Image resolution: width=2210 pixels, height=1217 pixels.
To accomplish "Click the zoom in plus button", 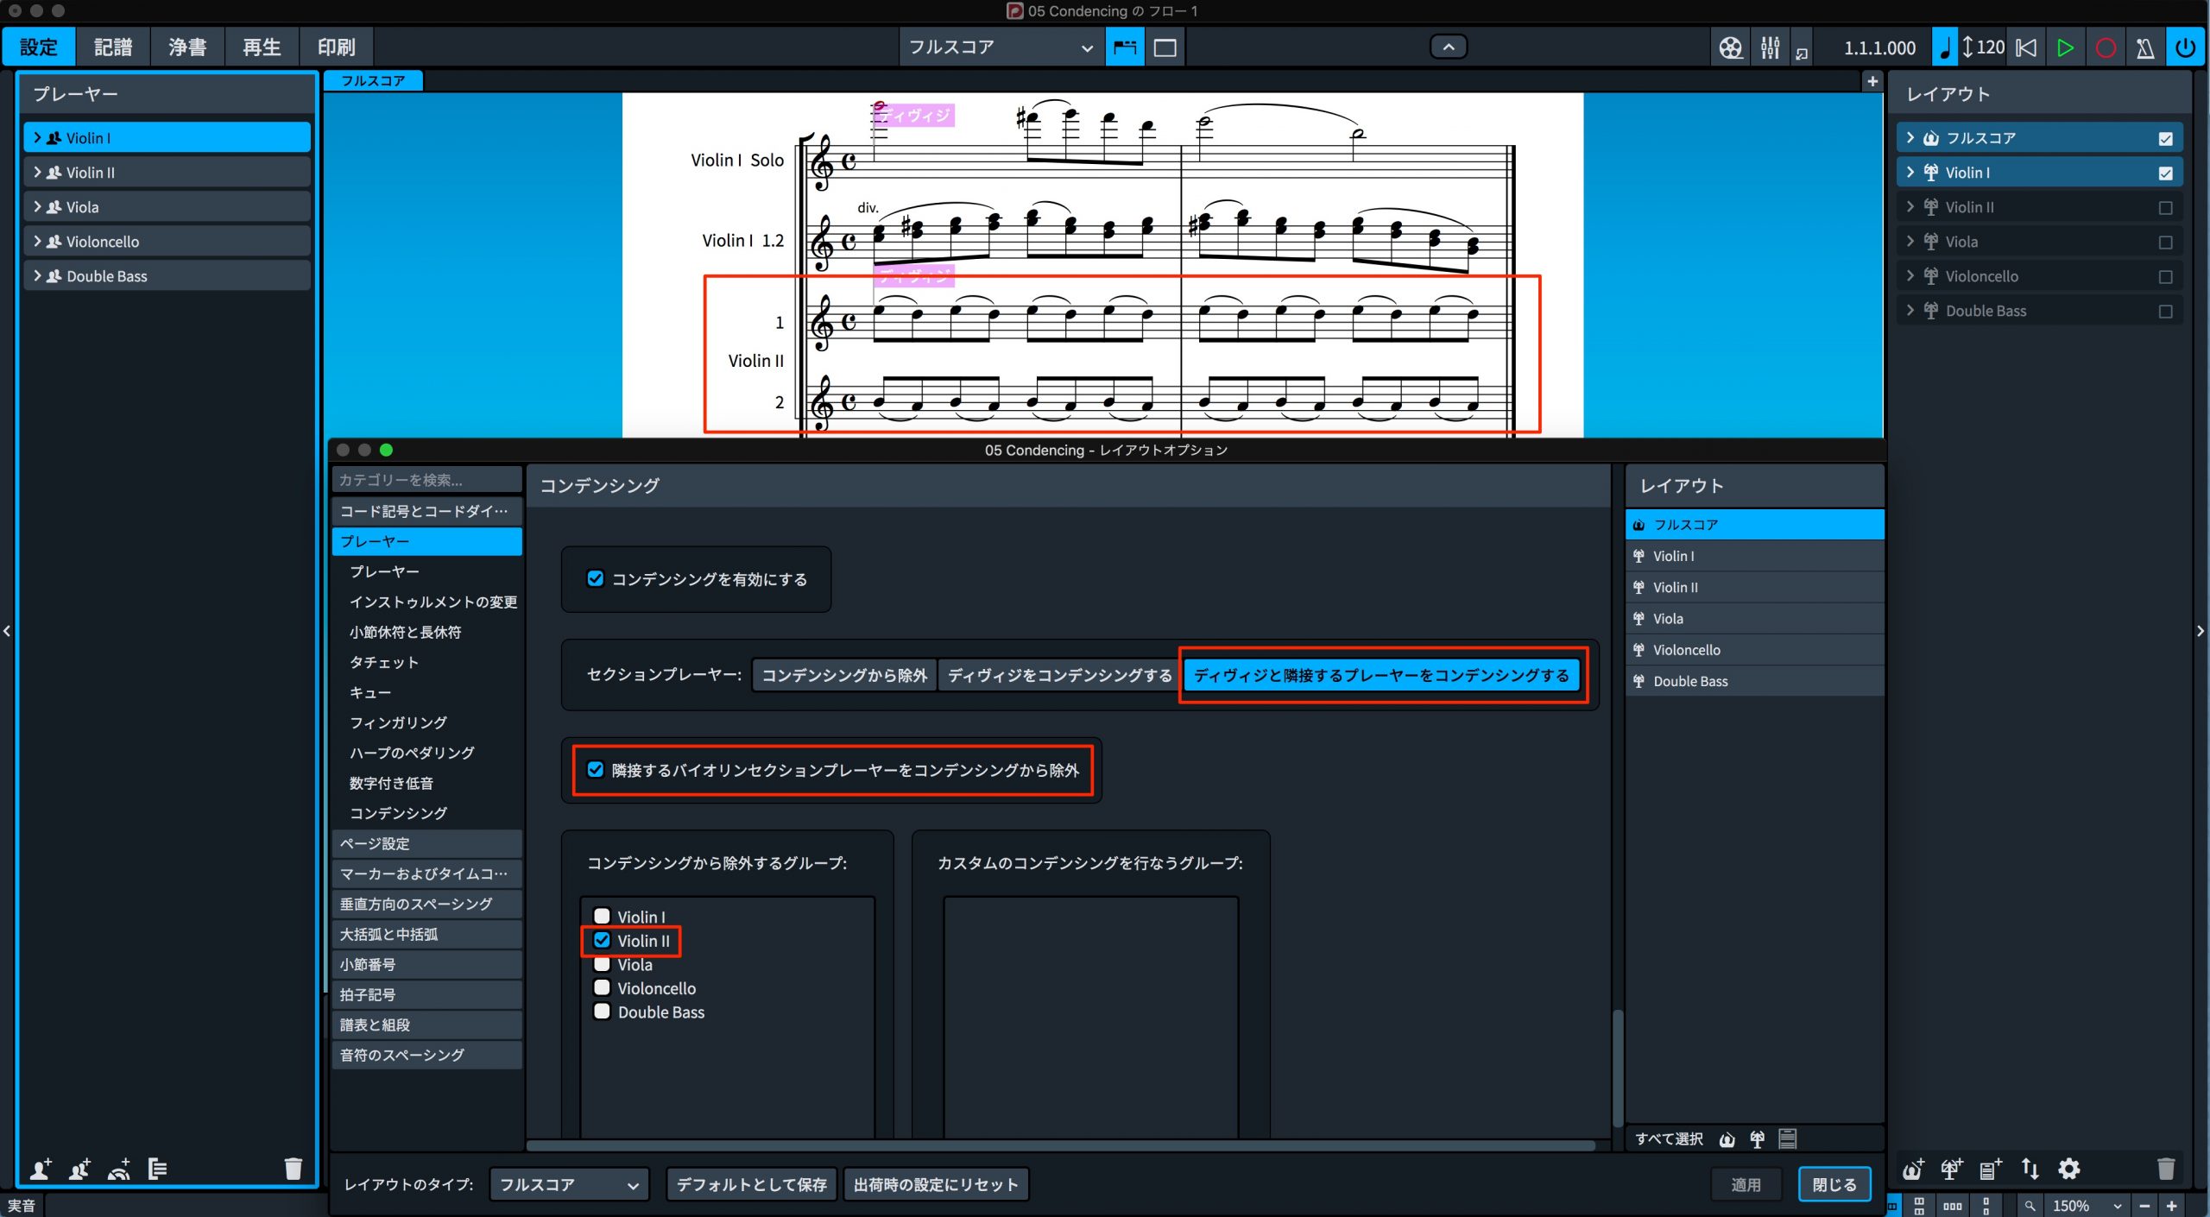I will (2172, 1206).
